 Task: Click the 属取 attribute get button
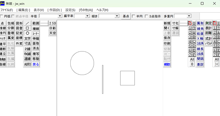[200, 23]
